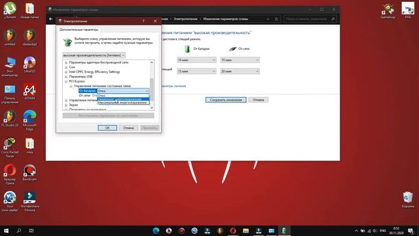Open the высокая производительность plan dropdown

pos(94,55)
